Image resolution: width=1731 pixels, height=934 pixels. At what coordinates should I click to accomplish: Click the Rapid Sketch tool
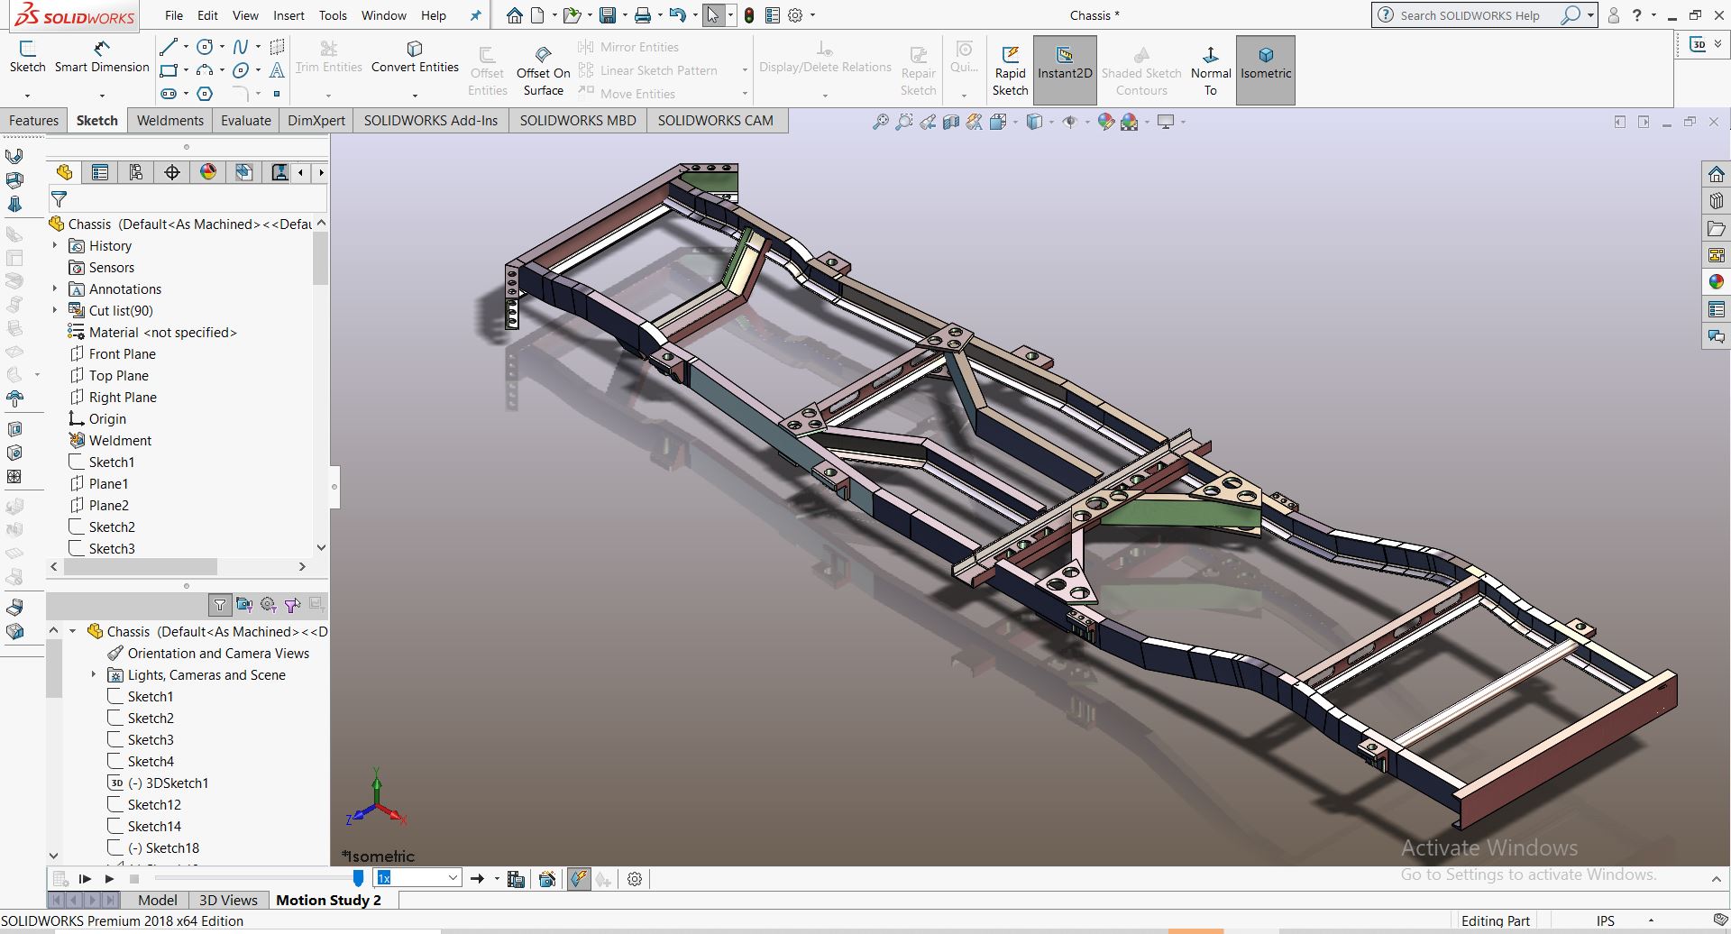(1010, 70)
